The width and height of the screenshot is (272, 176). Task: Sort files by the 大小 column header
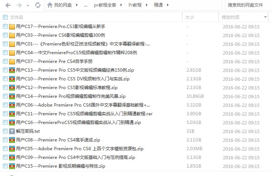(x=190, y=17)
